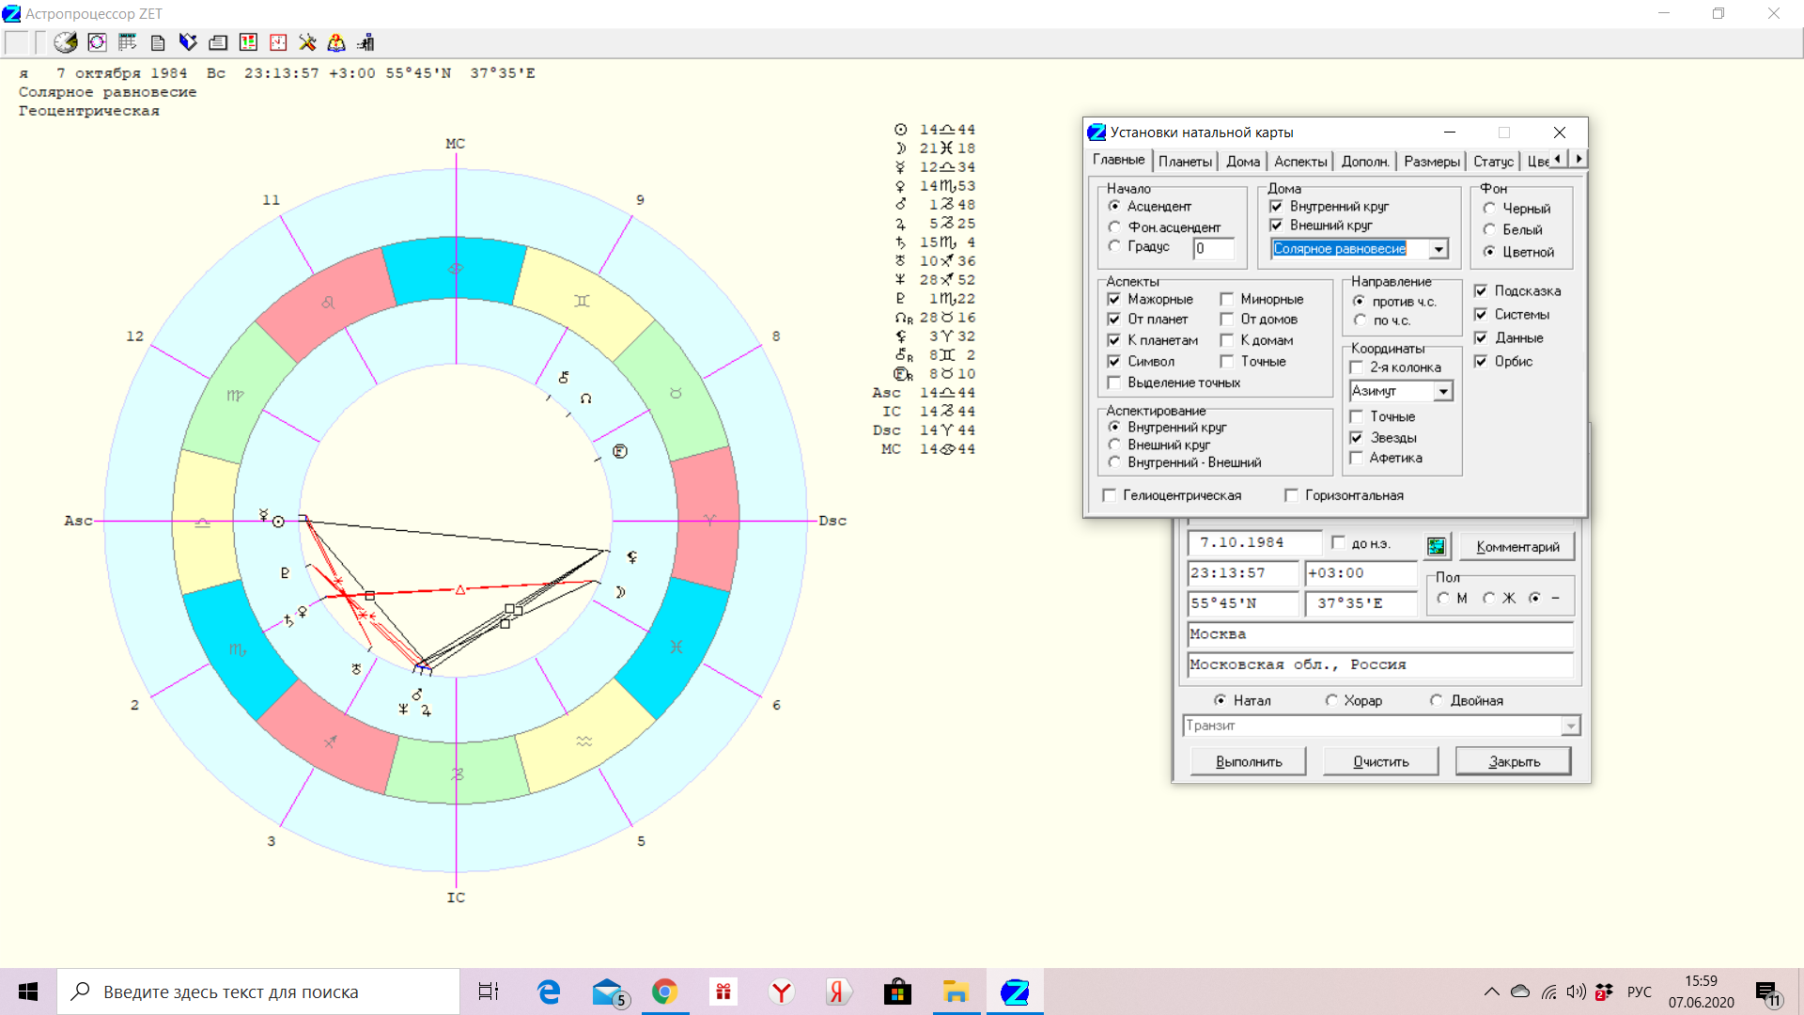Open the Азимут coordinates dropdown
Image resolution: width=1804 pixels, height=1015 pixels.
click(1443, 391)
